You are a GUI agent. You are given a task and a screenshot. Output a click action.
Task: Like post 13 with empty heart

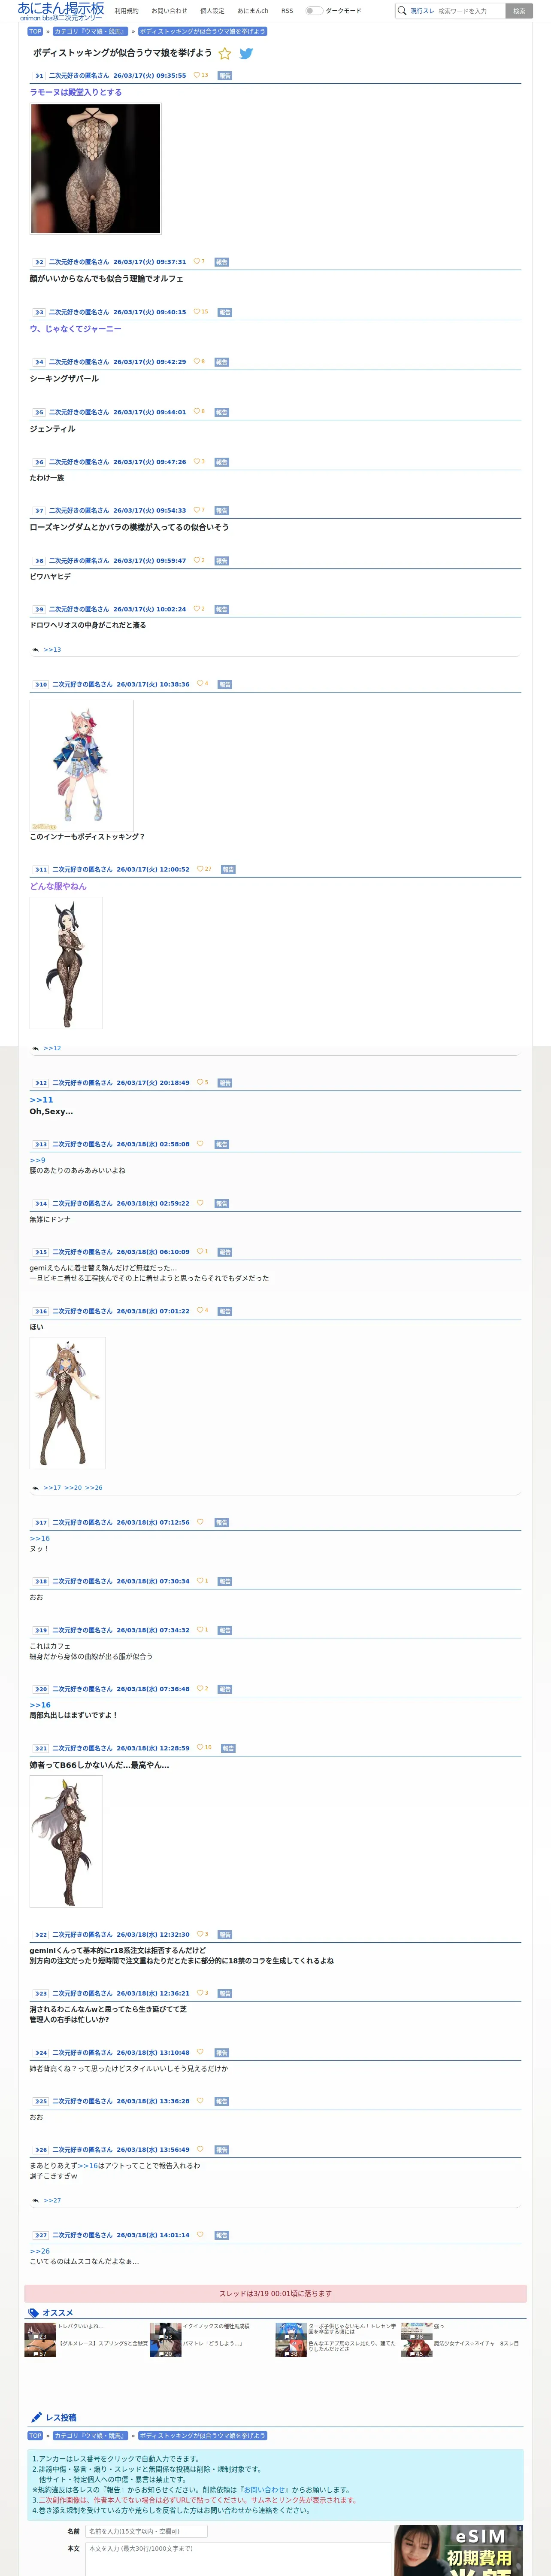tap(200, 1144)
